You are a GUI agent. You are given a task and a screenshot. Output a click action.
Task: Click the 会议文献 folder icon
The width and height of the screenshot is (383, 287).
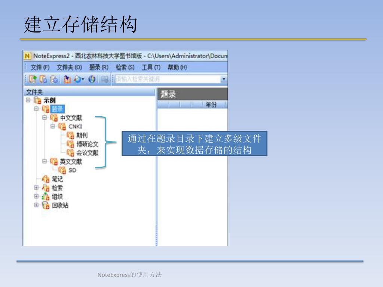70,153
